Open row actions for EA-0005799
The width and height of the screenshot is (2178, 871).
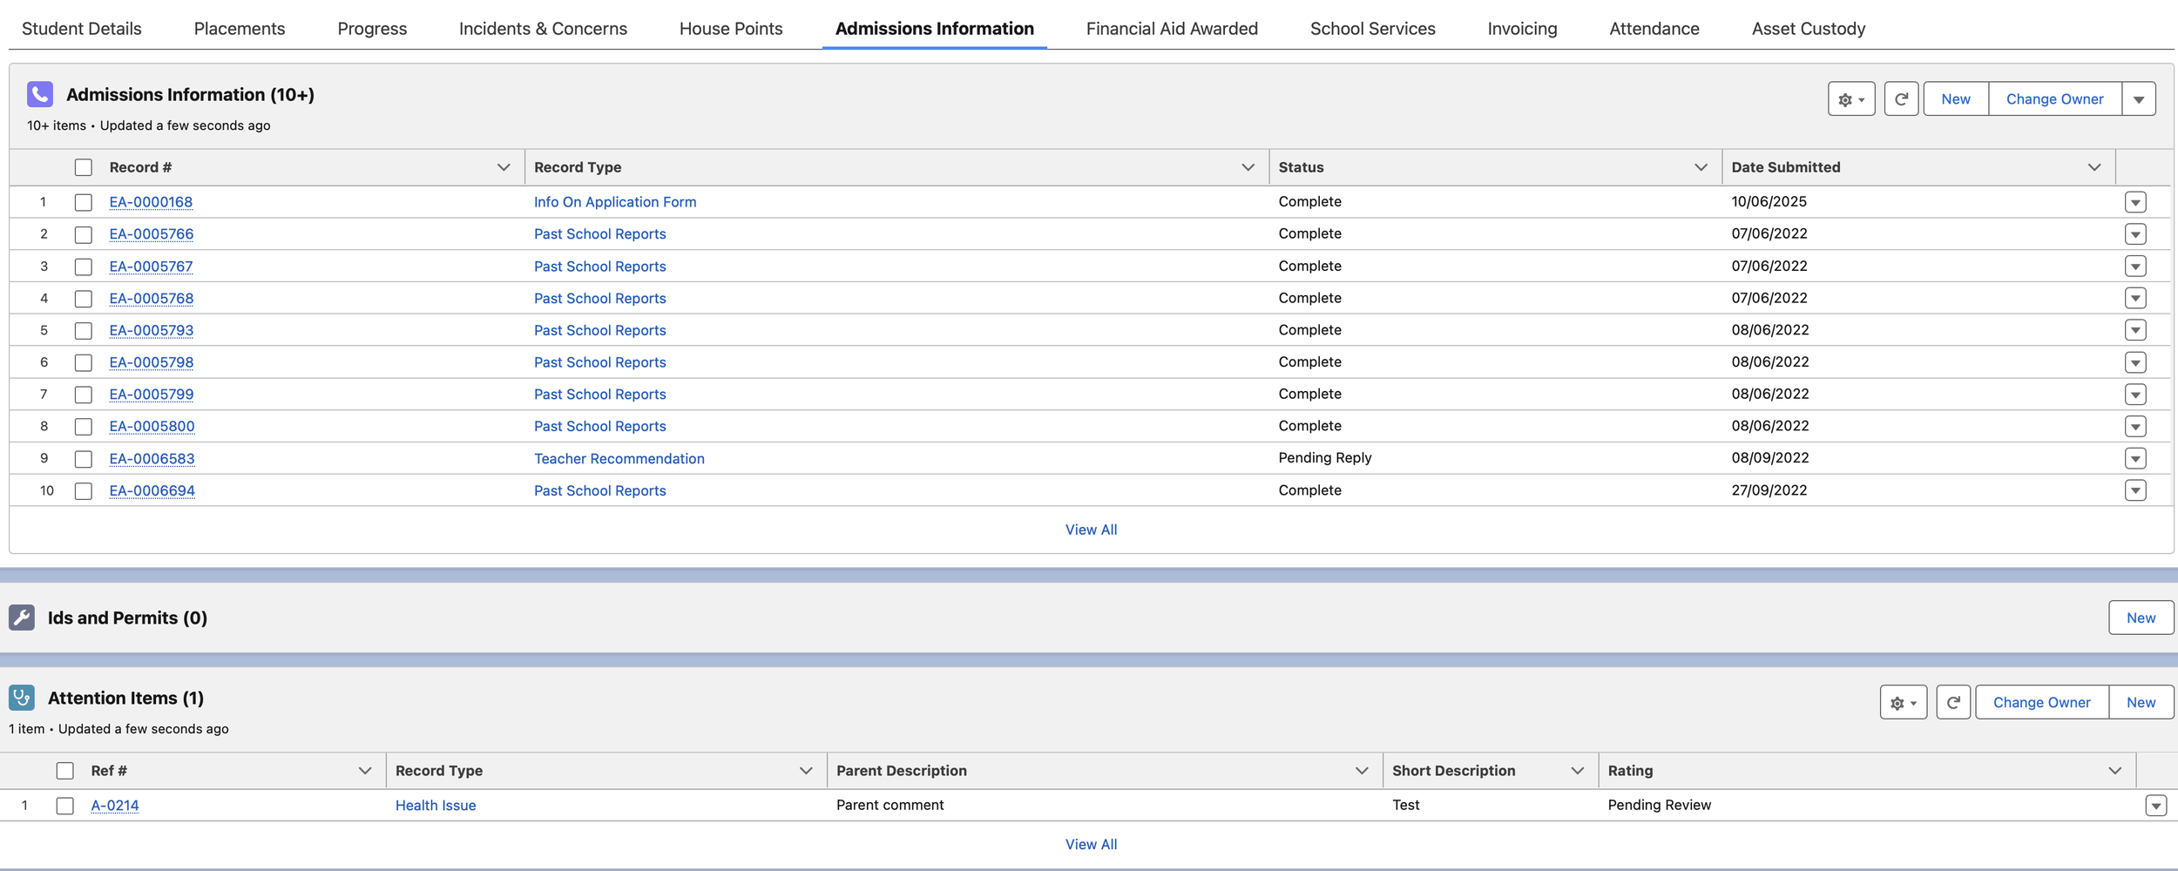click(2135, 395)
